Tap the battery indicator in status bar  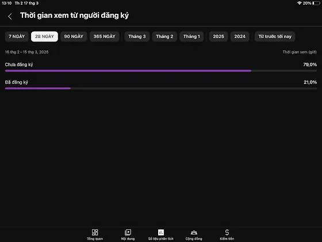pos(316,3)
